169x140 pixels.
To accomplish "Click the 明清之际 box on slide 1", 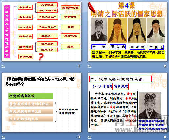I will (x=26, y=57).
